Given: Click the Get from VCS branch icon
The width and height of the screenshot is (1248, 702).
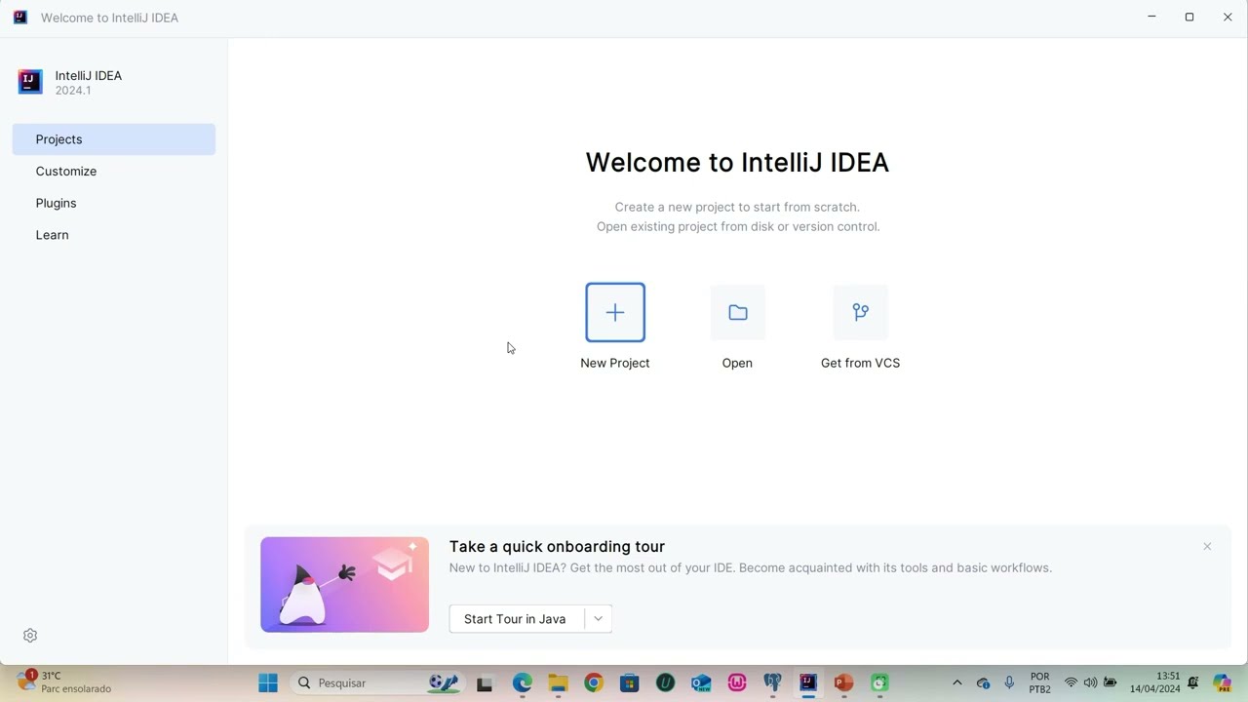Looking at the screenshot, I should (860, 312).
